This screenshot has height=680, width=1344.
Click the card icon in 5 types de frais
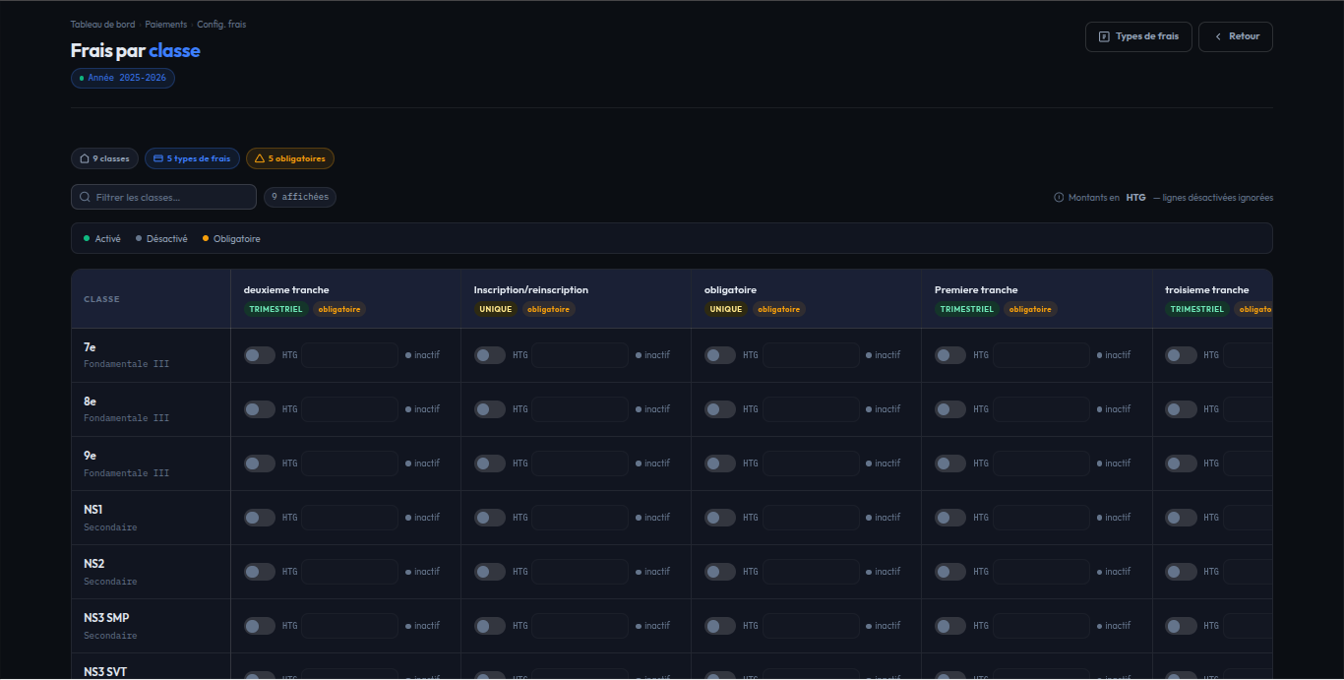[158, 158]
